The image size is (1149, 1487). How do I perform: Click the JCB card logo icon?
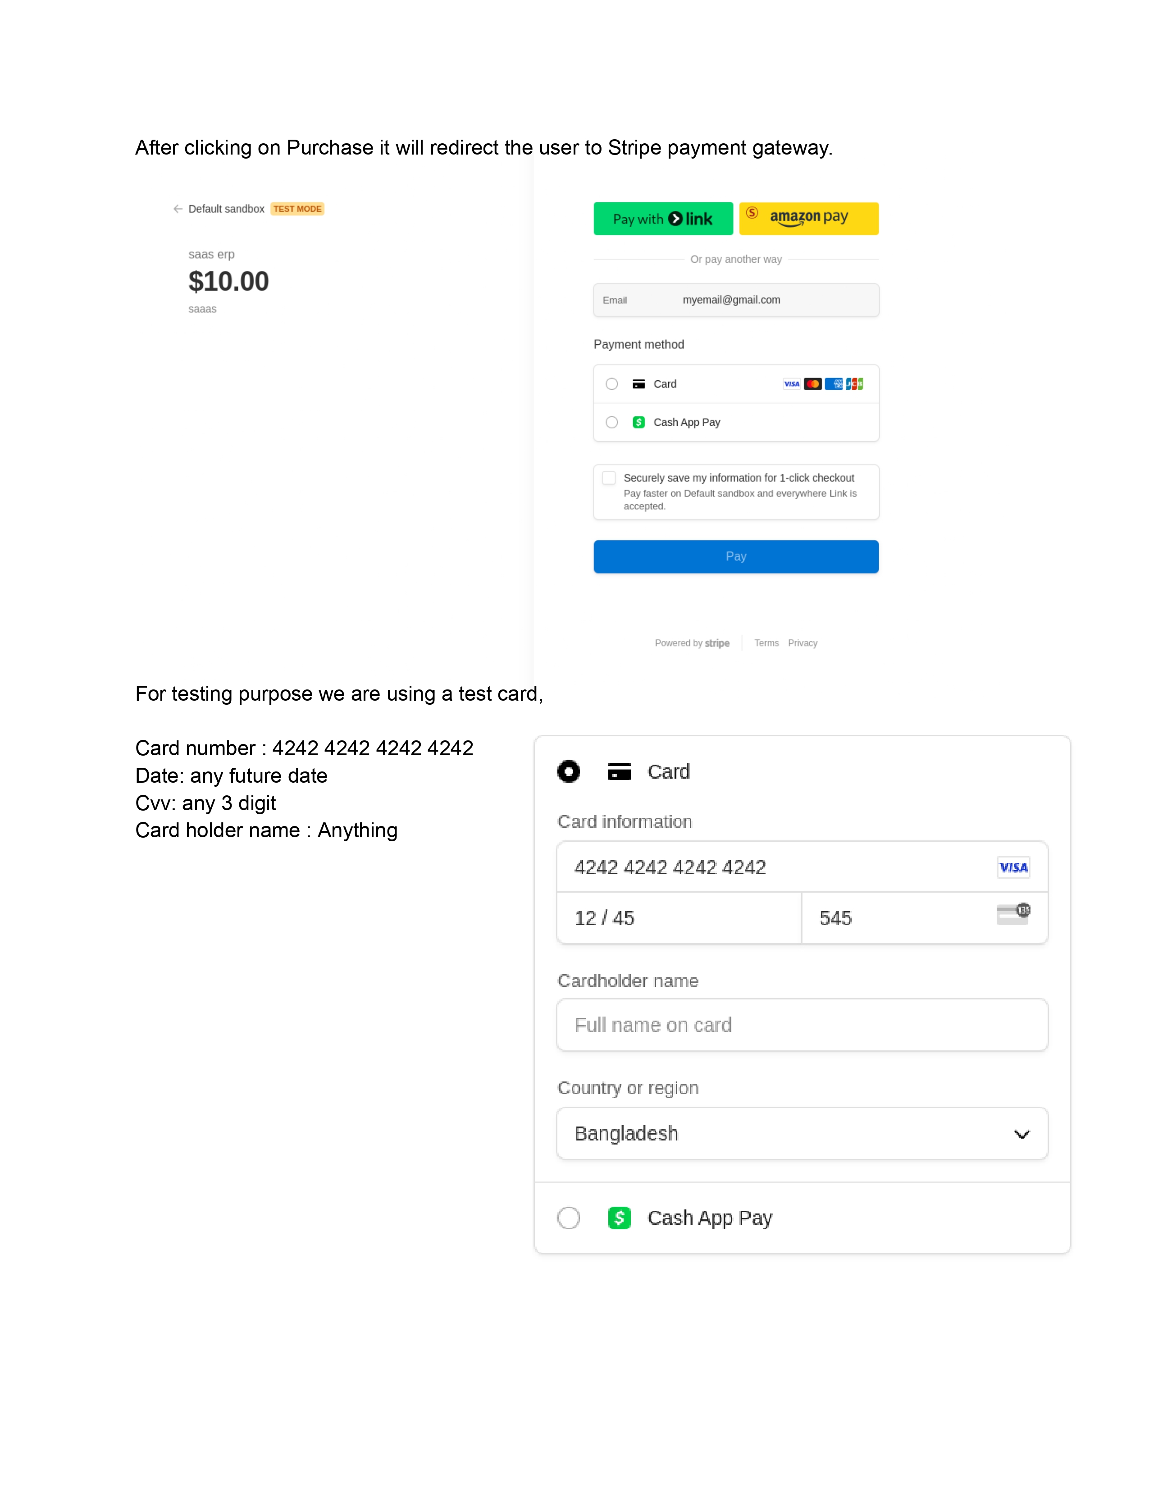[x=854, y=384]
